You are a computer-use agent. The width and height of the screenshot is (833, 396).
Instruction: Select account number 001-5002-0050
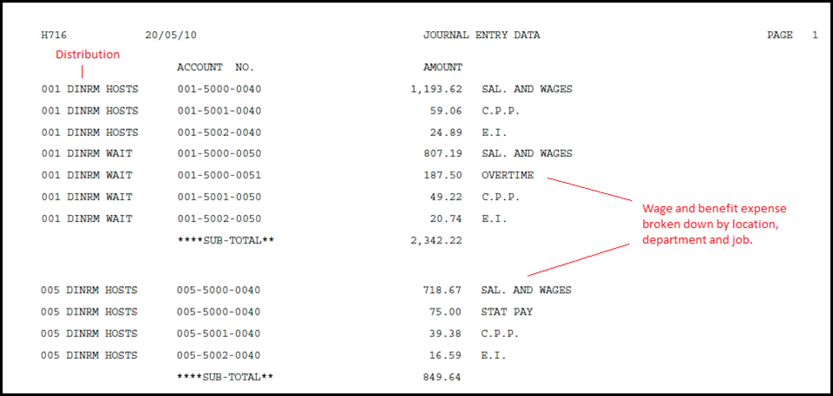point(219,218)
